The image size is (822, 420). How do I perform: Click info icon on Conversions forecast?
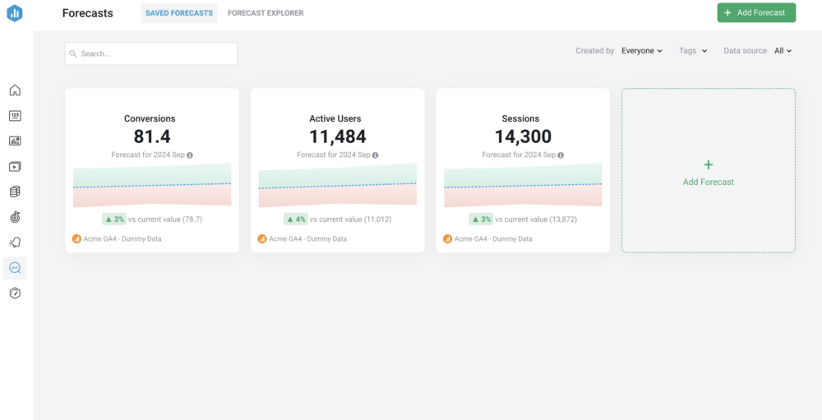tap(190, 155)
